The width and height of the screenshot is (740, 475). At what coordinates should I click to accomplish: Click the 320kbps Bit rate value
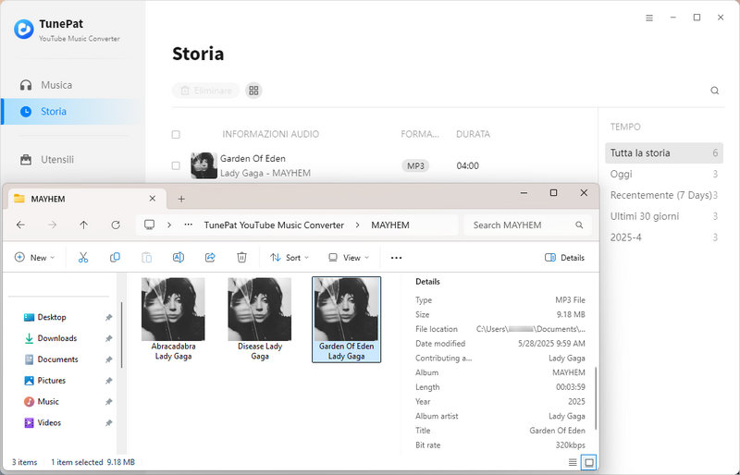pyautogui.click(x=570, y=445)
